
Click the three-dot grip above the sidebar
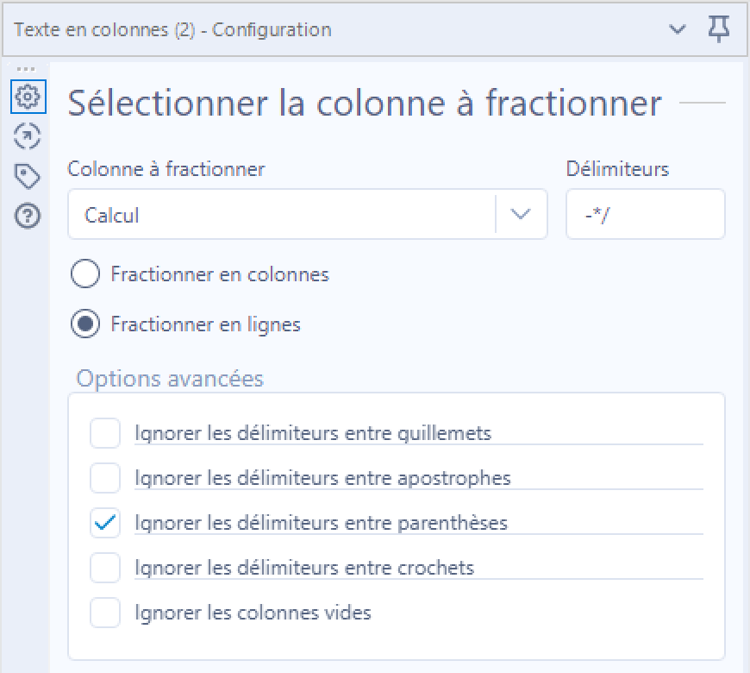[26, 69]
